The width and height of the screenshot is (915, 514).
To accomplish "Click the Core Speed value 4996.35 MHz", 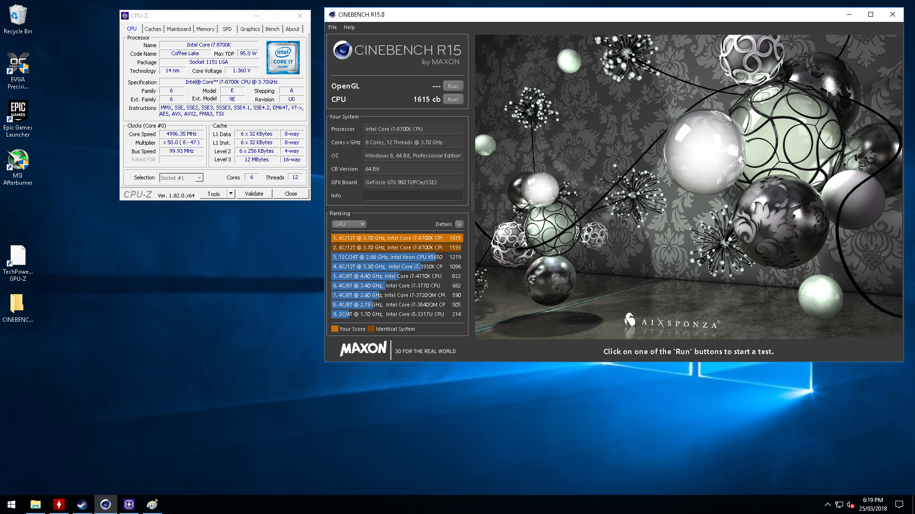I will (x=182, y=134).
